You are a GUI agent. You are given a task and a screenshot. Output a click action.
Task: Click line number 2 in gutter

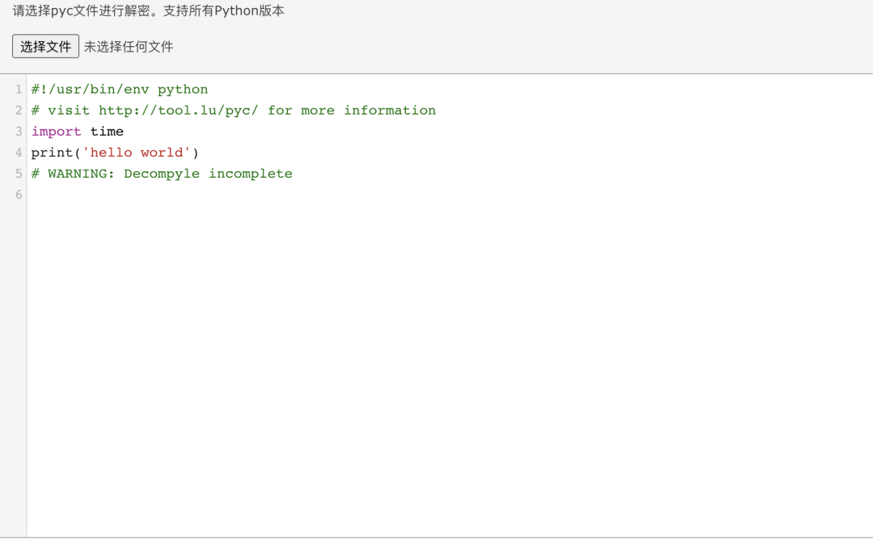(19, 111)
